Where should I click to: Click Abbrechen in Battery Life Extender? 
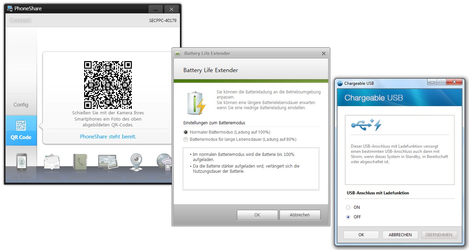click(300, 215)
